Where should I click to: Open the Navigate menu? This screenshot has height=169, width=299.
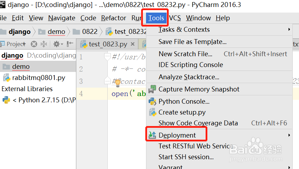pos(62,18)
